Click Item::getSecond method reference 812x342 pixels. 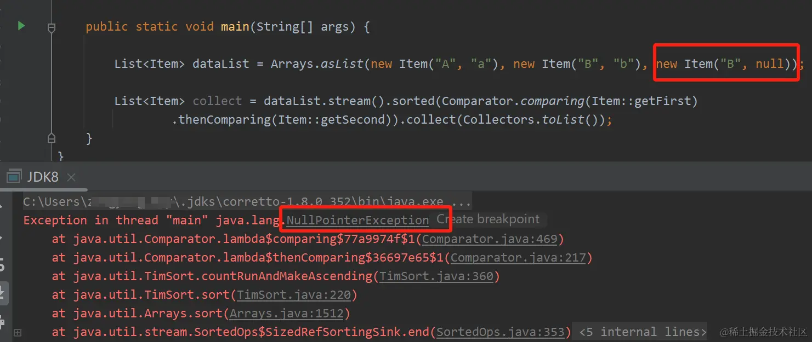pos(332,119)
